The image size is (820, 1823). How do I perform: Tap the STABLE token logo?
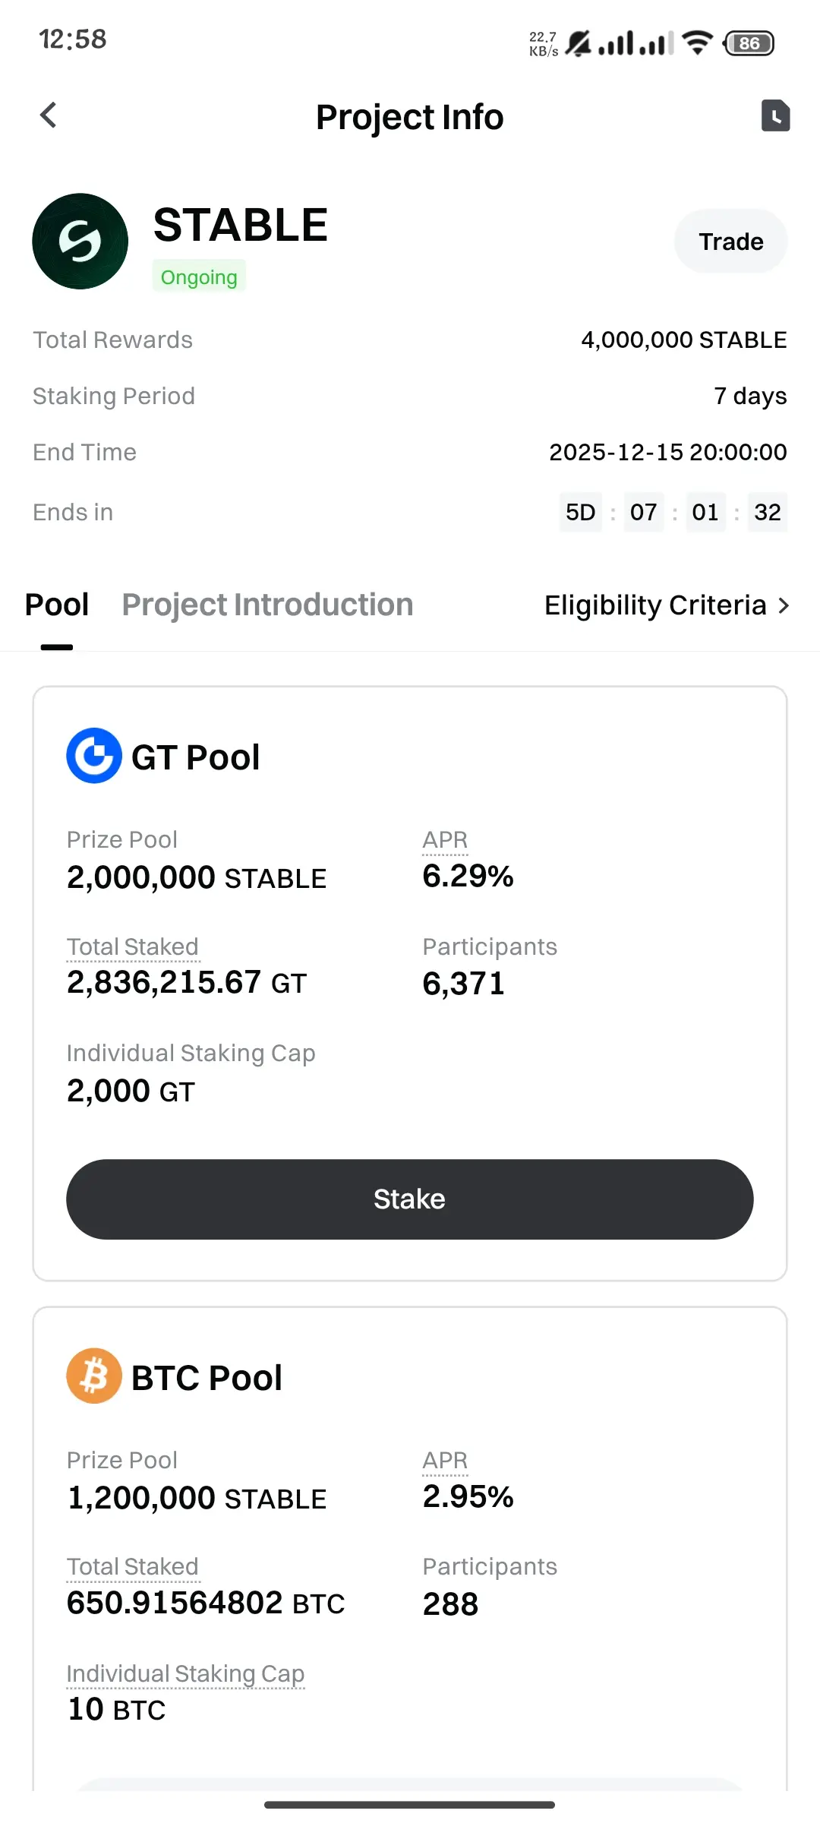[80, 242]
